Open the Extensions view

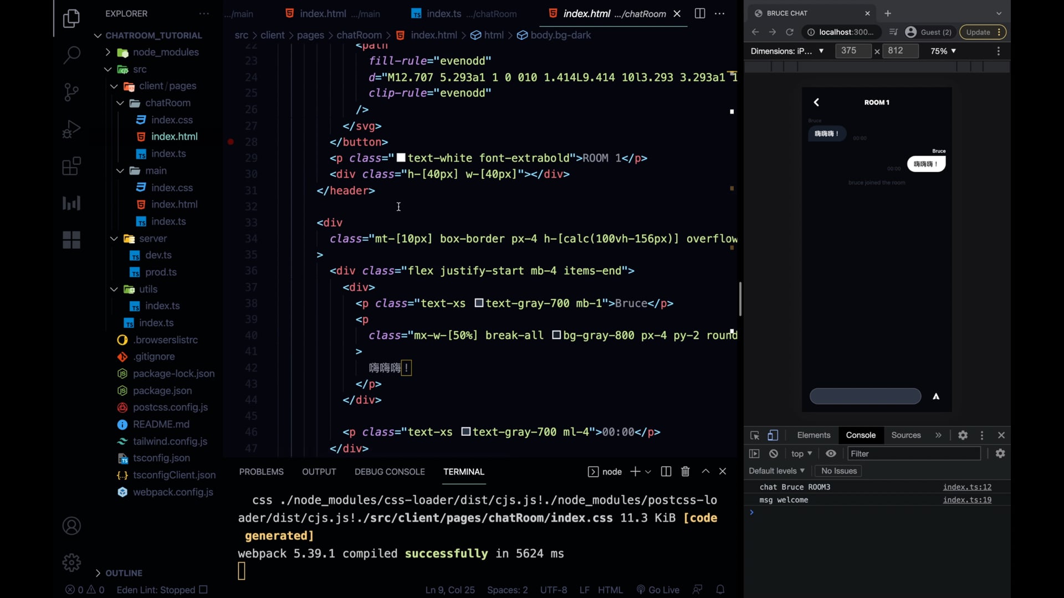72,166
